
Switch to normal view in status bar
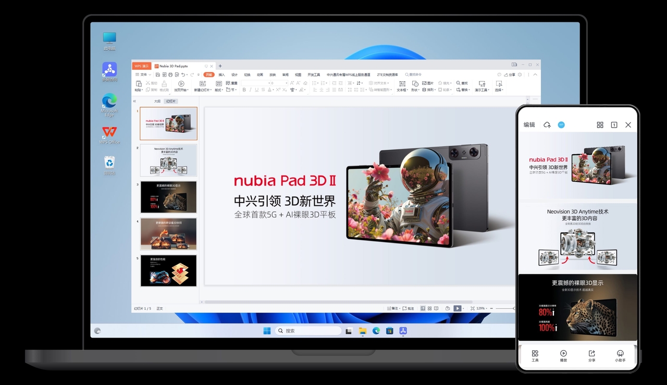423,308
